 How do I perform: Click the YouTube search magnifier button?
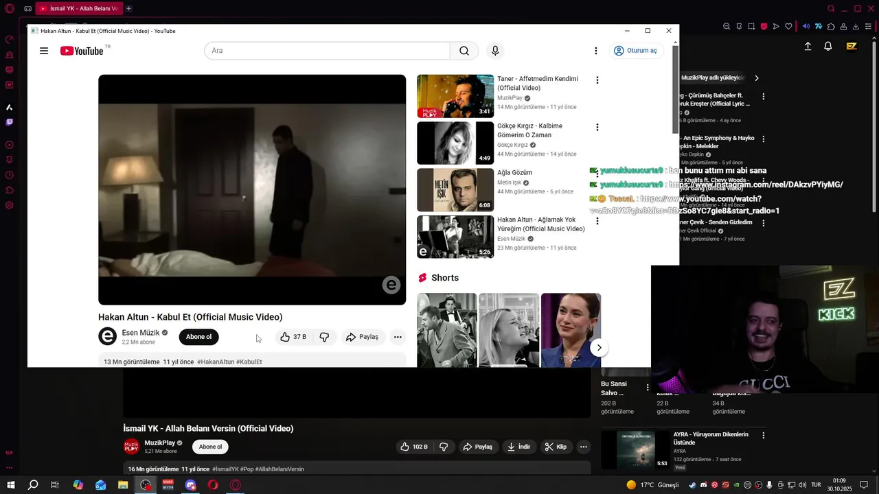click(464, 51)
